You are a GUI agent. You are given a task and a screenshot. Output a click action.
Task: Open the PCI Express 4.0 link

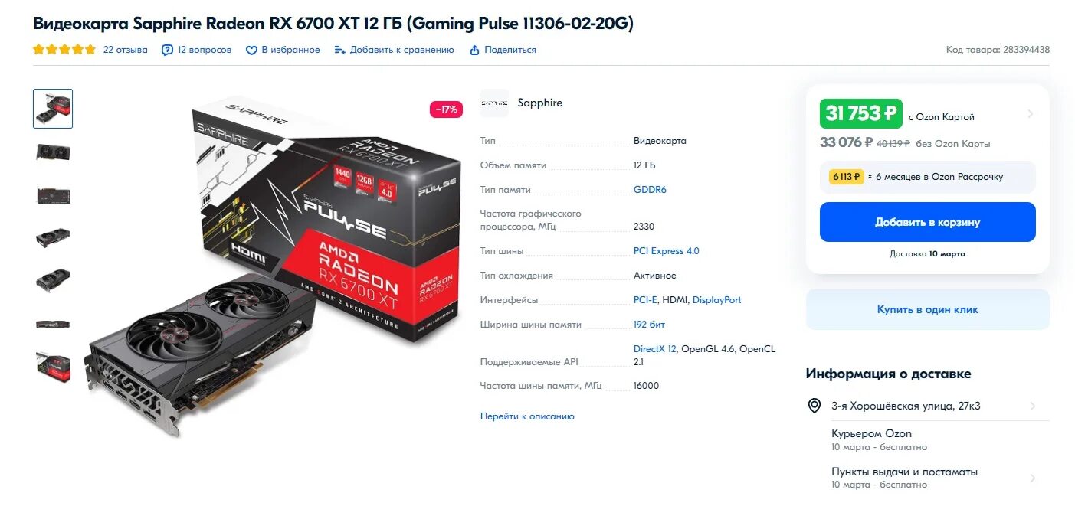point(667,251)
